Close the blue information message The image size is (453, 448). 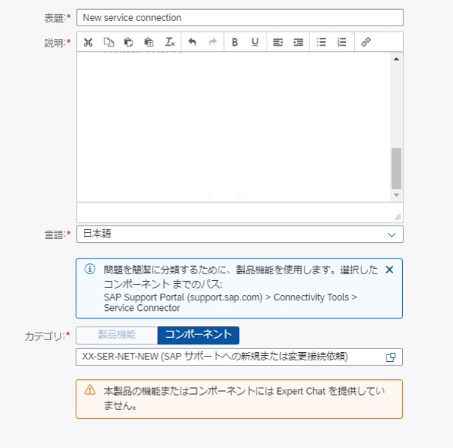point(389,270)
